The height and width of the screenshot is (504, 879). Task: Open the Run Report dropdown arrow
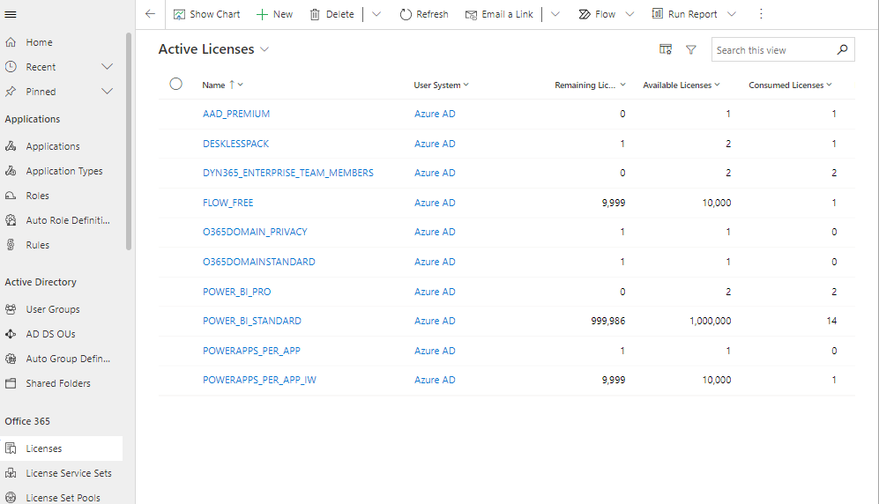(731, 14)
